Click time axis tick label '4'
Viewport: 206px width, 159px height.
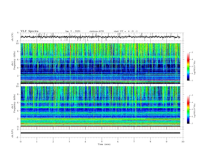point(85,142)
